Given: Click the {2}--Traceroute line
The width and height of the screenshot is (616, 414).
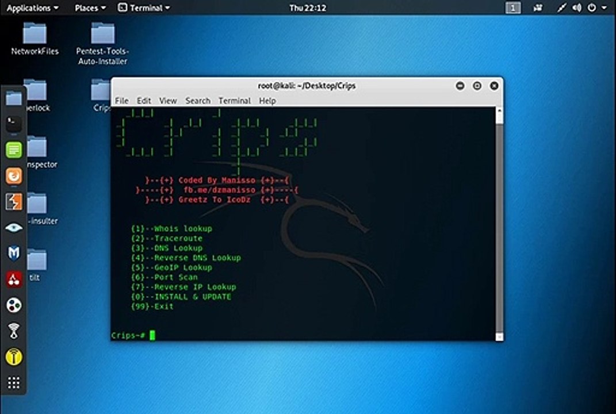Looking at the screenshot, I should point(167,239).
